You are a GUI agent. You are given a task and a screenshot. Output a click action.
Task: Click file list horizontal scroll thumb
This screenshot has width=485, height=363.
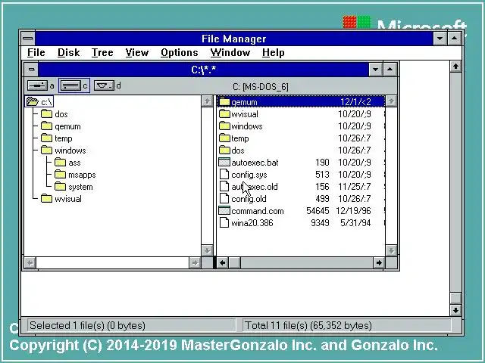click(234, 263)
